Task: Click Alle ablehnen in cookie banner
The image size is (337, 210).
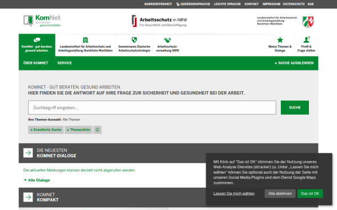Action: (x=280, y=194)
